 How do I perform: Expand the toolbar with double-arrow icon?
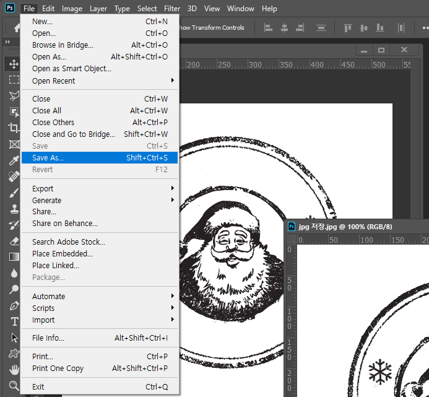7,41
